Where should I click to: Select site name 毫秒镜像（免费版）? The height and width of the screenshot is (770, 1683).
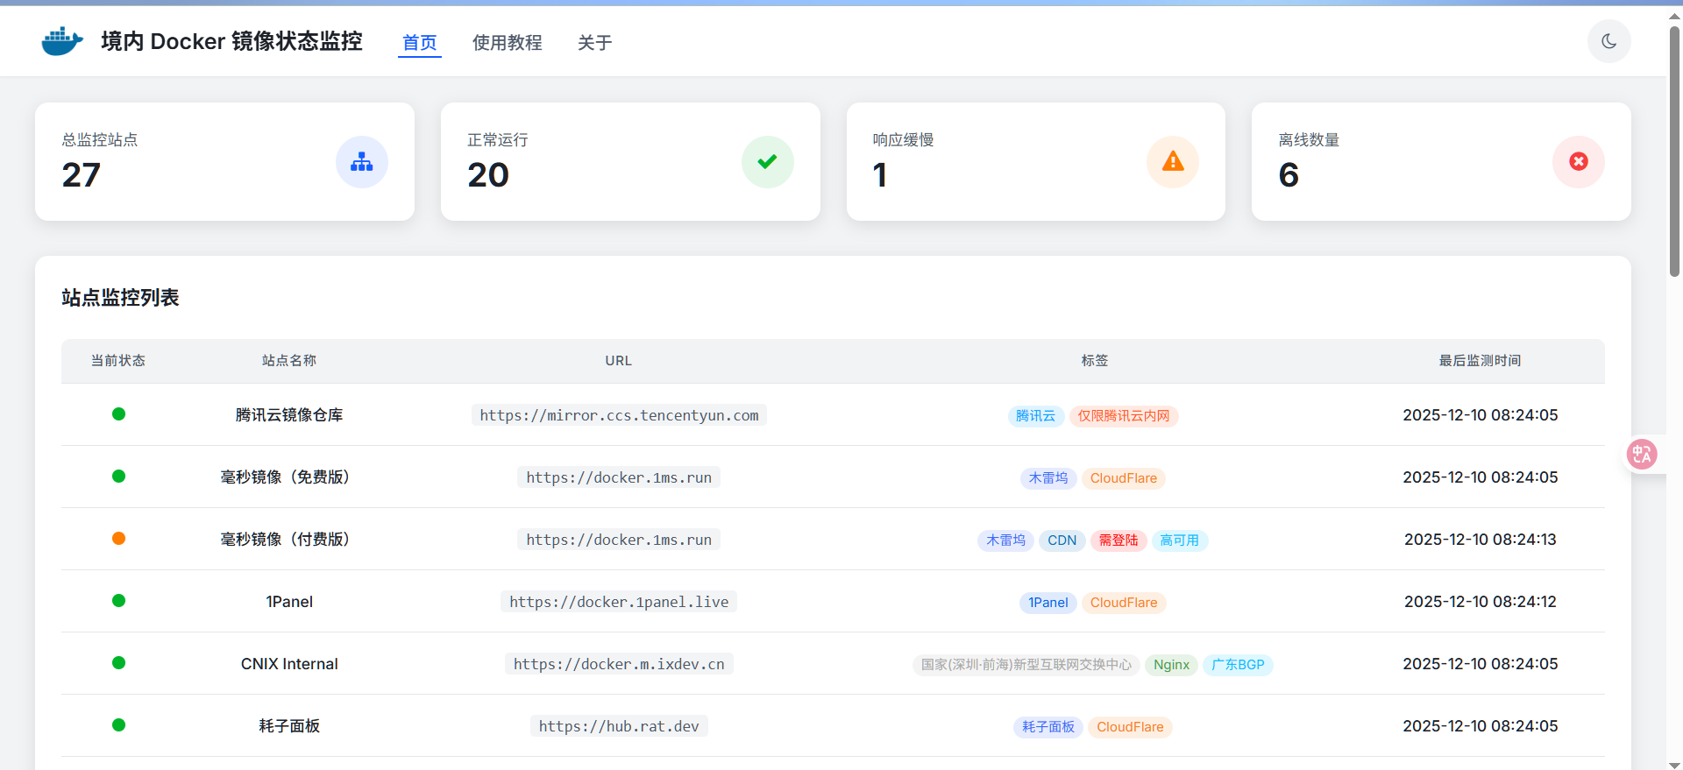(289, 477)
